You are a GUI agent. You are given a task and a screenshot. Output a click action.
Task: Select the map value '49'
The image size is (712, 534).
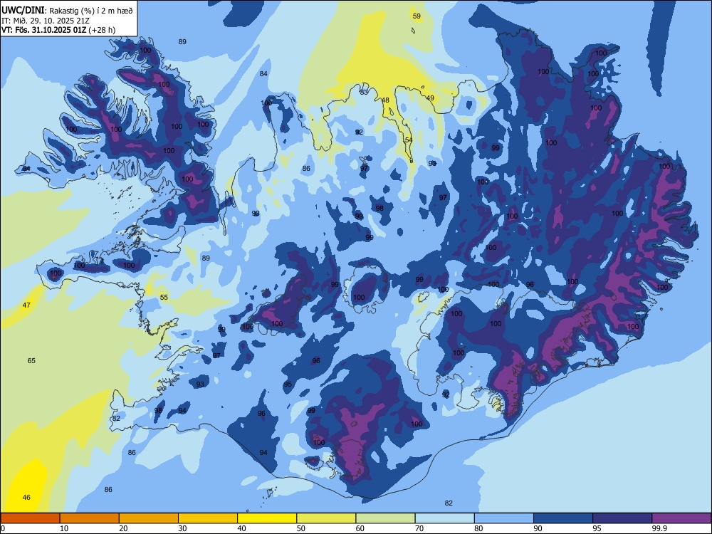(430, 98)
